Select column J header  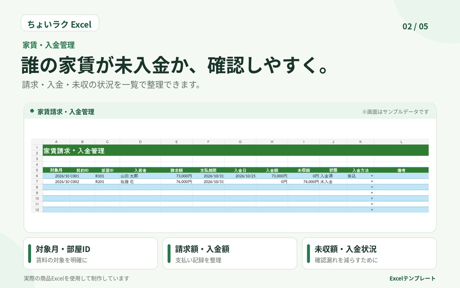(x=333, y=142)
